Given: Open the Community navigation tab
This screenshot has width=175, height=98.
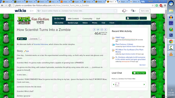Looking at the screenshot, I should (x=87, y=19).
